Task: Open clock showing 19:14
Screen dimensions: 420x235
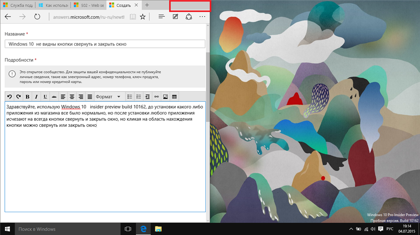Action: [x=406, y=229]
